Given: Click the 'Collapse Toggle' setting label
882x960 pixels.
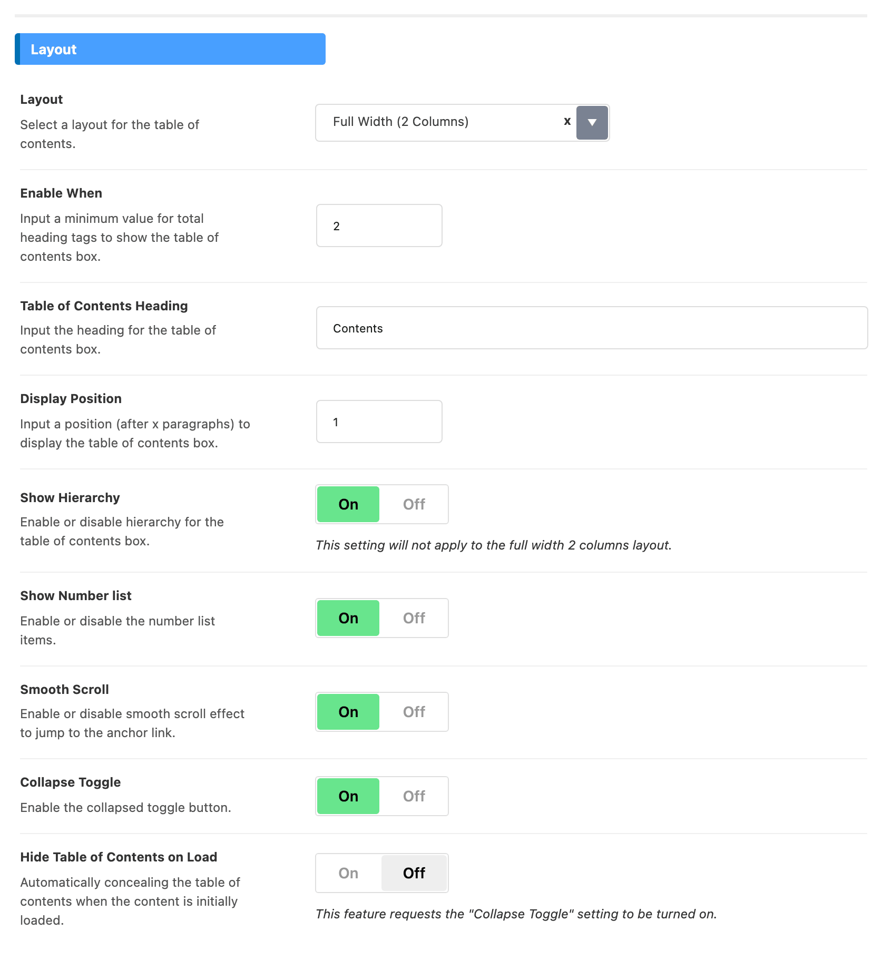Looking at the screenshot, I should [x=71, y=782].
